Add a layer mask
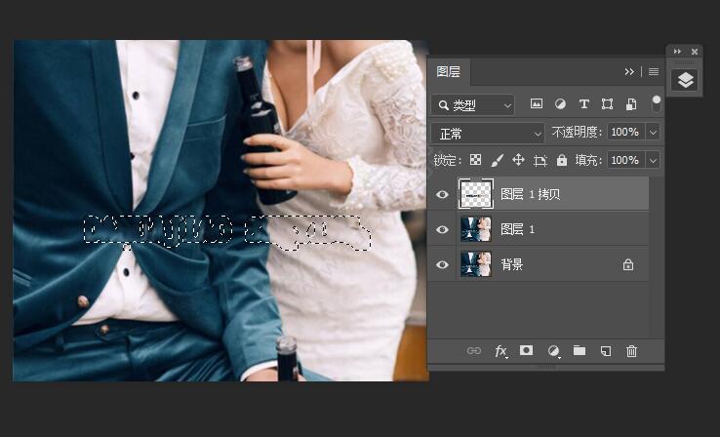 pos(526,351)
